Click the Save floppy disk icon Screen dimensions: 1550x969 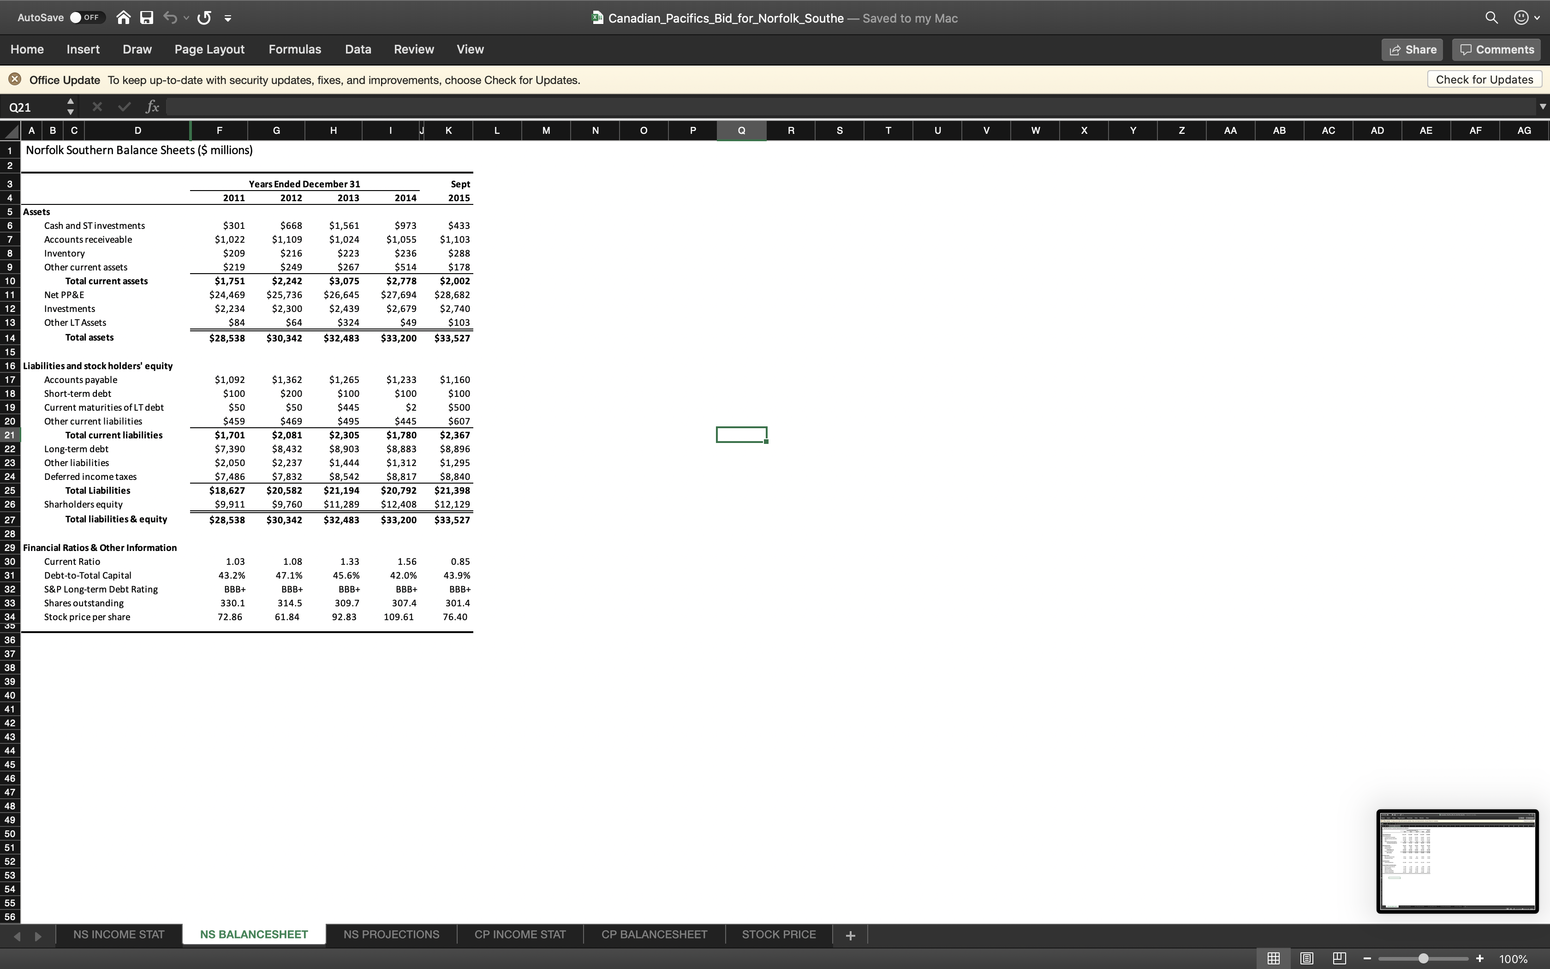tap(147, 18)
